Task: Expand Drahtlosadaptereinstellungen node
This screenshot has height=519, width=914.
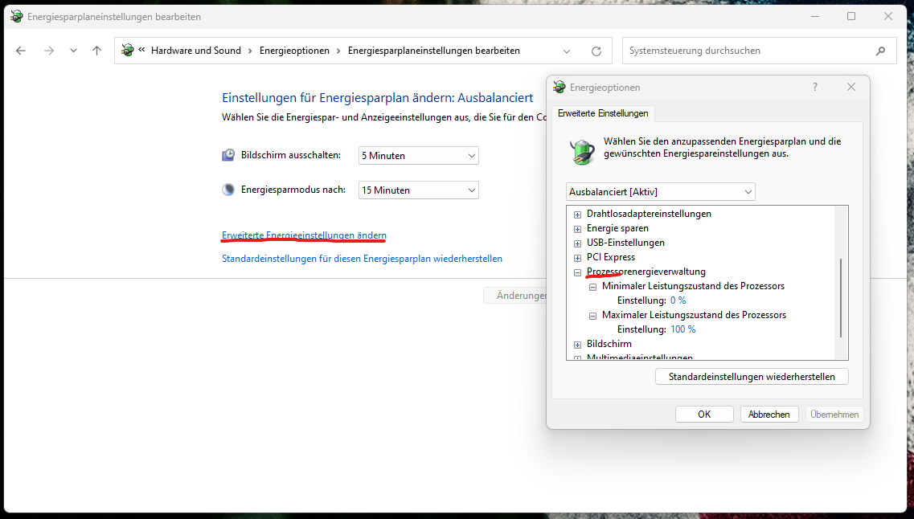Action: click(x=578, y=215)
